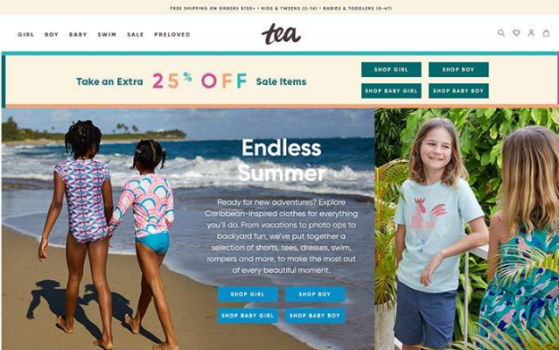Select SALE in navigation
The image size is (559, 350).
point(136,35)
